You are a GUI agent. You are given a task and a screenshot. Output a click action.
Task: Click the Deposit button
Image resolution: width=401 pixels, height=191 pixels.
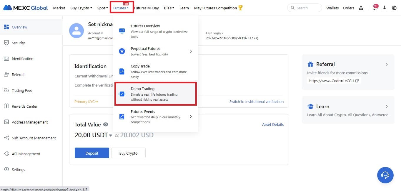(x=92, y=153)
